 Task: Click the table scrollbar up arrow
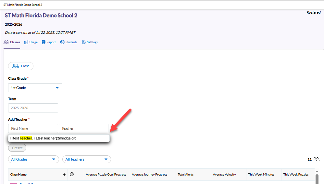click(317, 171)
